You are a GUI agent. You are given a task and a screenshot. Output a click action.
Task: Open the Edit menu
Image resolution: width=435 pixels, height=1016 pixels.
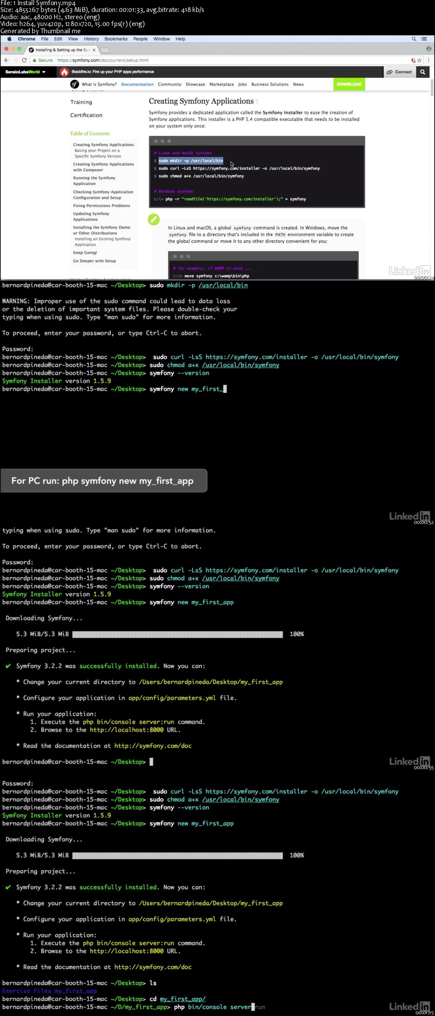tap(58, 39)
